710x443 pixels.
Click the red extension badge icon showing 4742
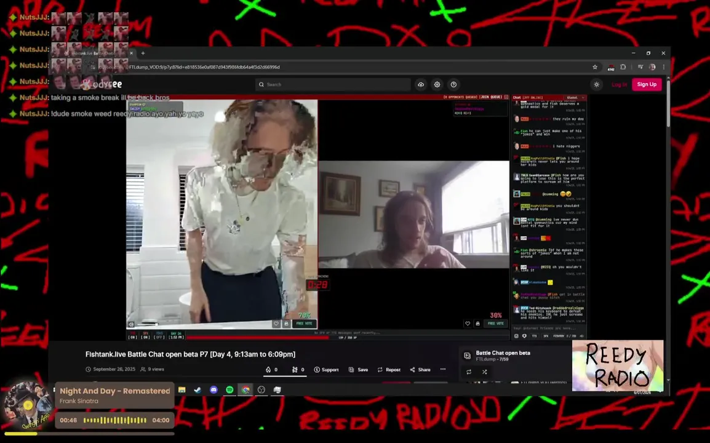click(x=611, y=68)
